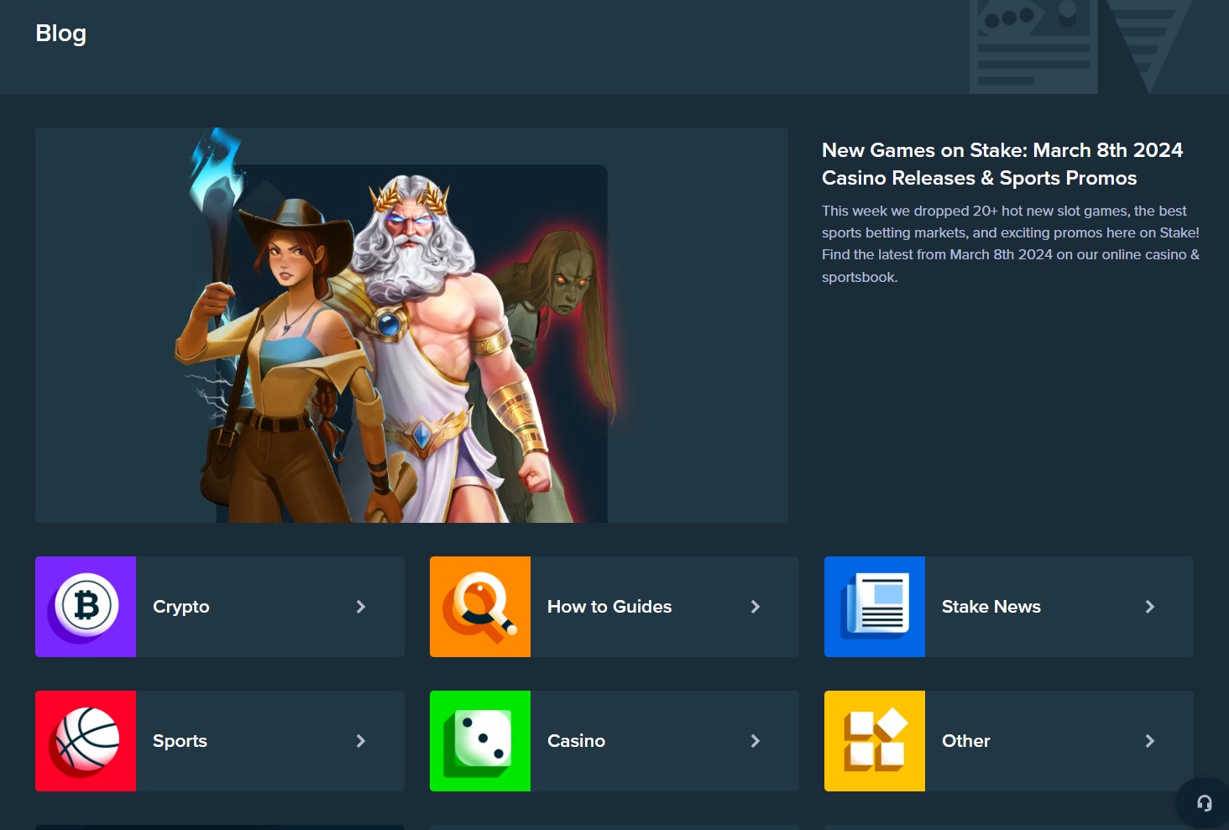
Task: Open the Casino category label
Action: click(576, 741)
